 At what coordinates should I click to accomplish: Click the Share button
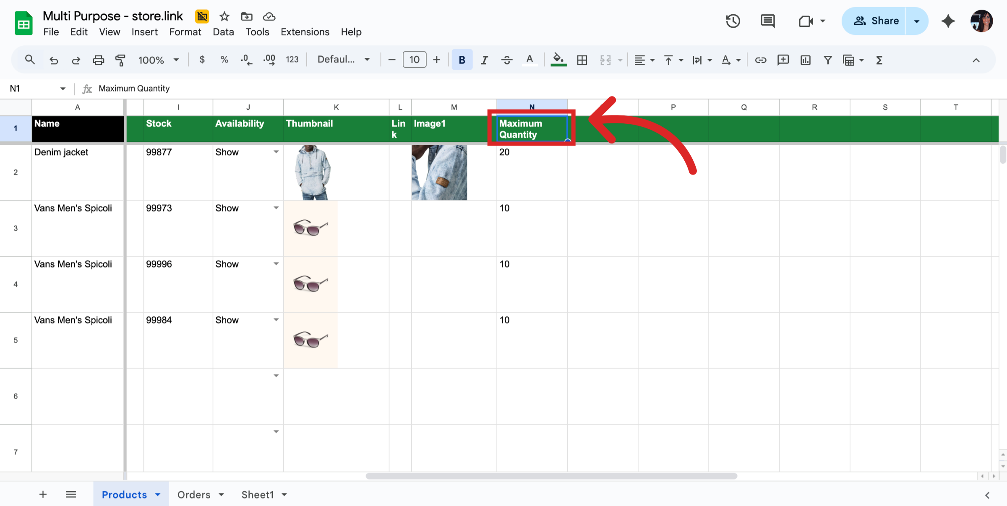(875, 21)
